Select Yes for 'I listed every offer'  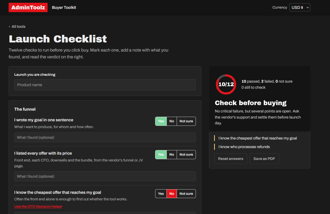[x=161, y=155]
